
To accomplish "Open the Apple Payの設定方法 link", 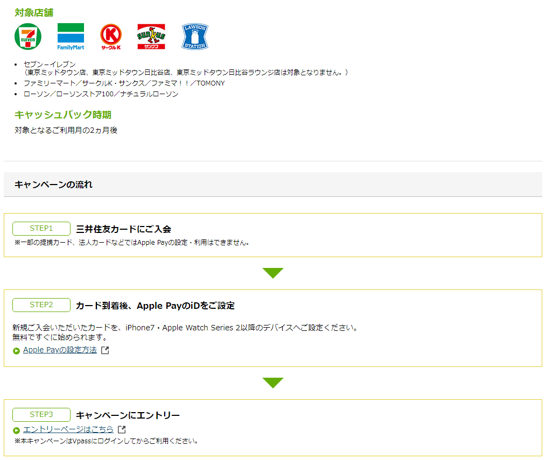I will coord(60,350).
